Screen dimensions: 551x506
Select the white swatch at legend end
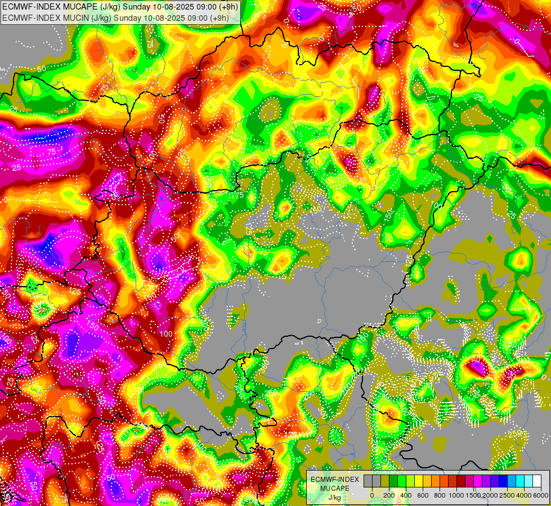(537, 481)
